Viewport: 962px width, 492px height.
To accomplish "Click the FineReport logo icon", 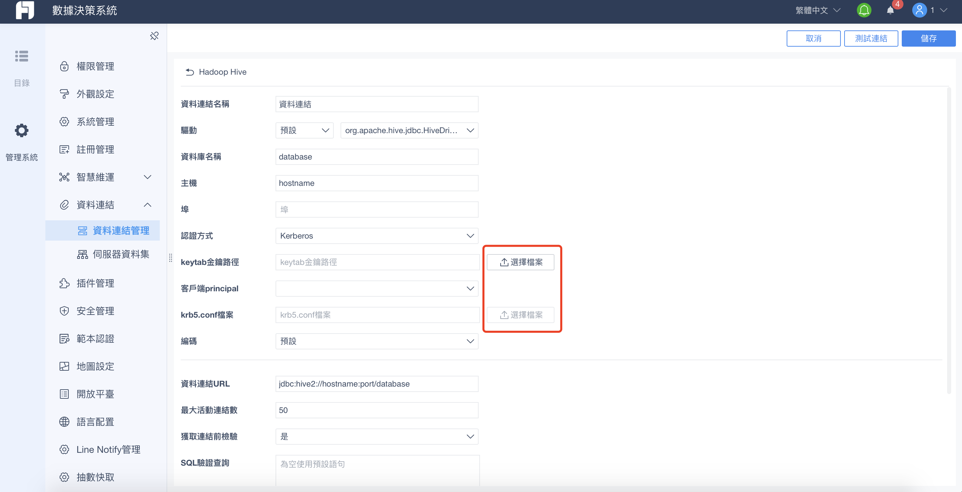I will pos(25,10).
